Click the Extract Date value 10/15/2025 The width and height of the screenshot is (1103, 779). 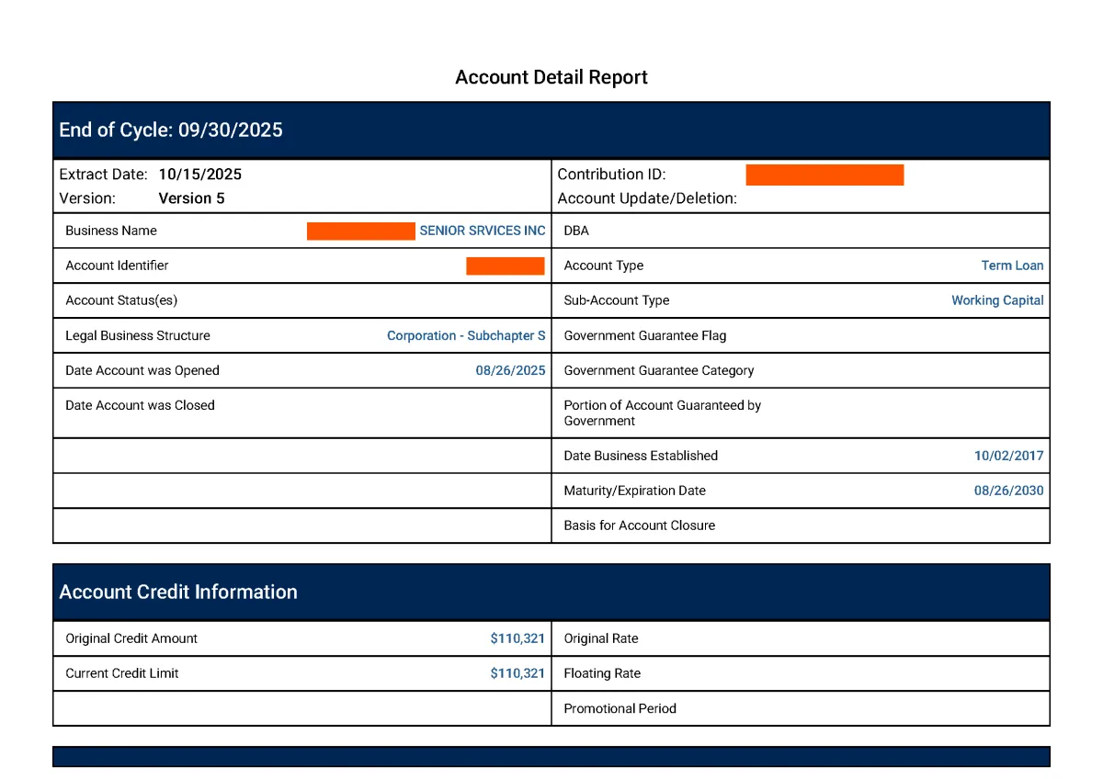coord(199,174)
